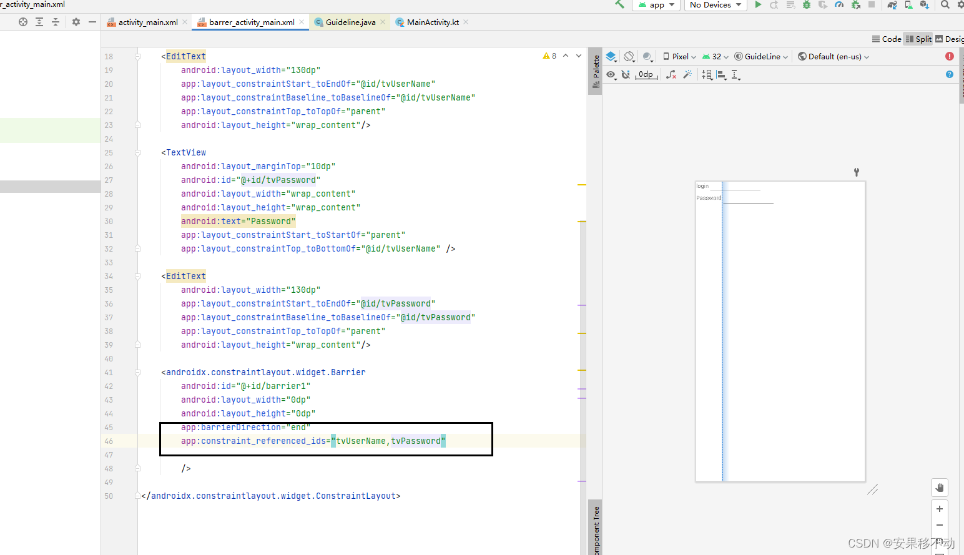Enable Autoconnect in the layout toolbar
The height and width of the screenshot is (555, 964).
pos(626,74)
